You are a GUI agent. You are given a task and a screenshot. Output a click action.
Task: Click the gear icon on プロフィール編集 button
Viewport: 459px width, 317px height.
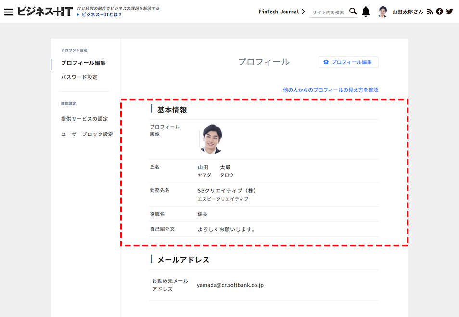click(x=325, y=62)
